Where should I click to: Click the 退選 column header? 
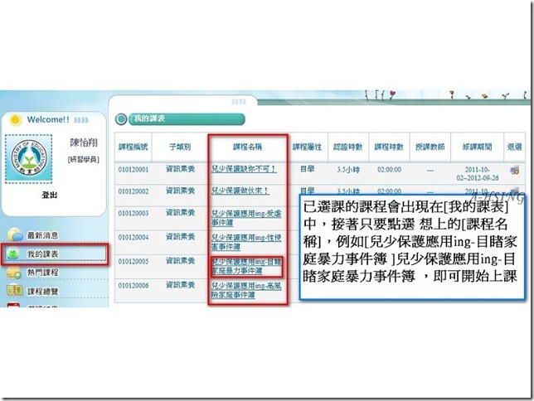(515, 147)
